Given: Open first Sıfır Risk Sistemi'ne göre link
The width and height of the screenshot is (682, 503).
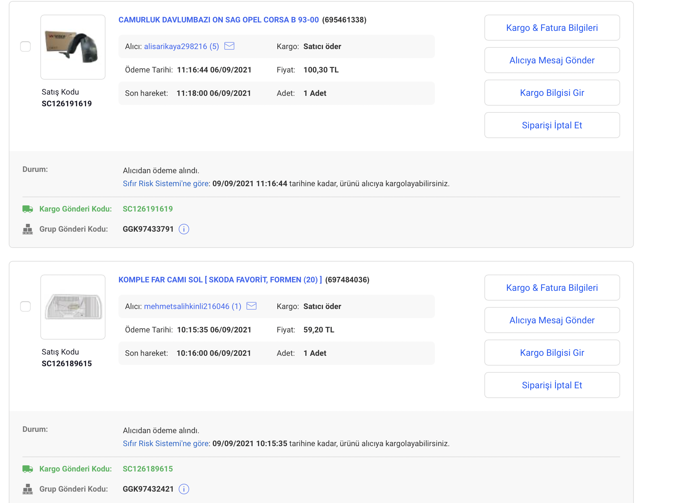Looking at the screenshot, I should pos(166,184).
